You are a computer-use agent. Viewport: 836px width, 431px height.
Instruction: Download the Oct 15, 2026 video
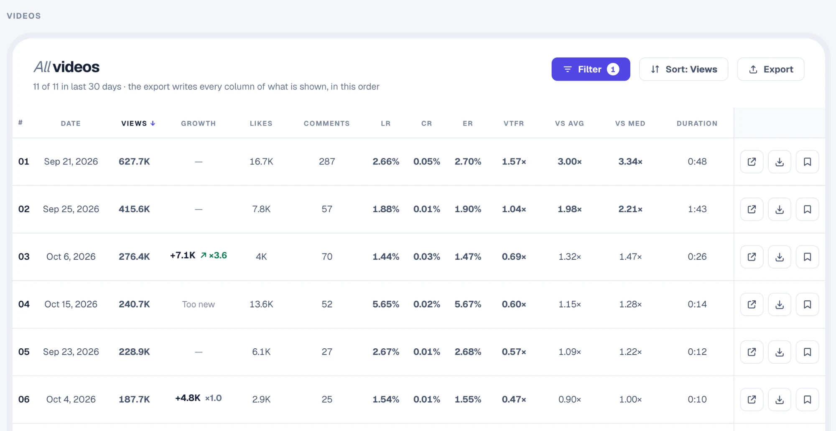click(780, 304)
